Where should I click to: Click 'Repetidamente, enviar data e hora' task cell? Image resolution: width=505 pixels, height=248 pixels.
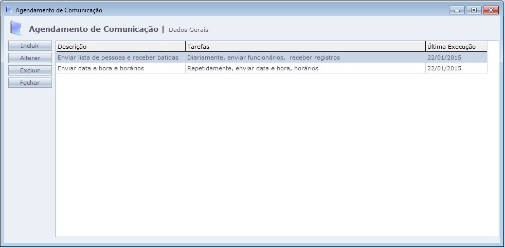[x=252, y=68]
